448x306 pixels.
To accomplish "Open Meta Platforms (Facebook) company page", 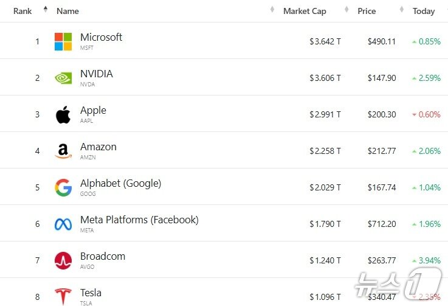I will coord(139,220).
